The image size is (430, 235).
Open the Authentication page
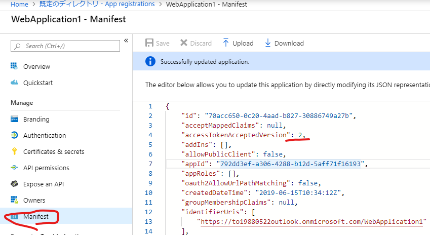[x=45, y=135]
